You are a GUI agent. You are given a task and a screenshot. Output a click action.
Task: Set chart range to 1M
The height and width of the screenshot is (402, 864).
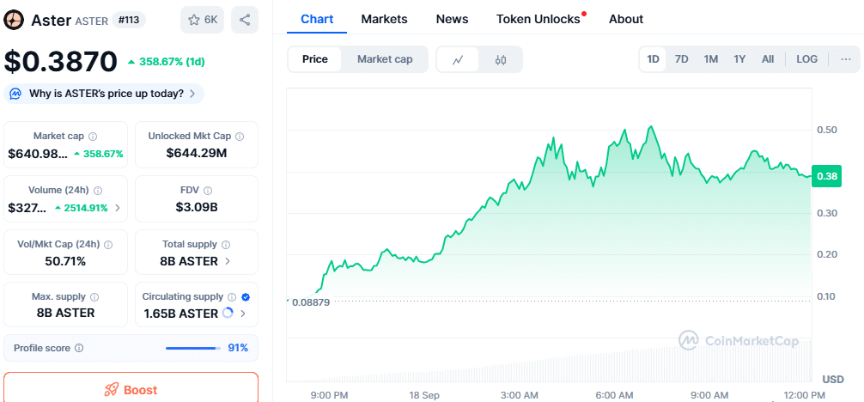[x=711, y=59]
